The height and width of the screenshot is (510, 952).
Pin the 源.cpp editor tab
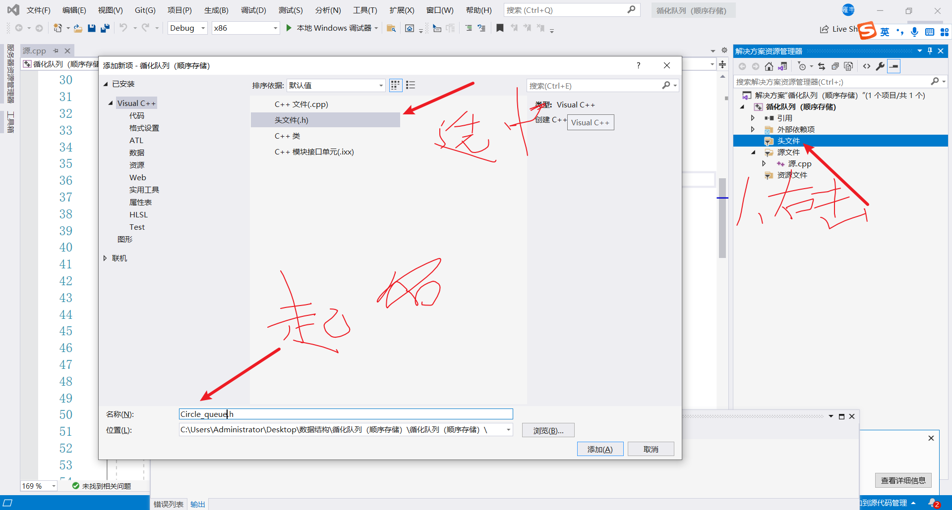56,51
